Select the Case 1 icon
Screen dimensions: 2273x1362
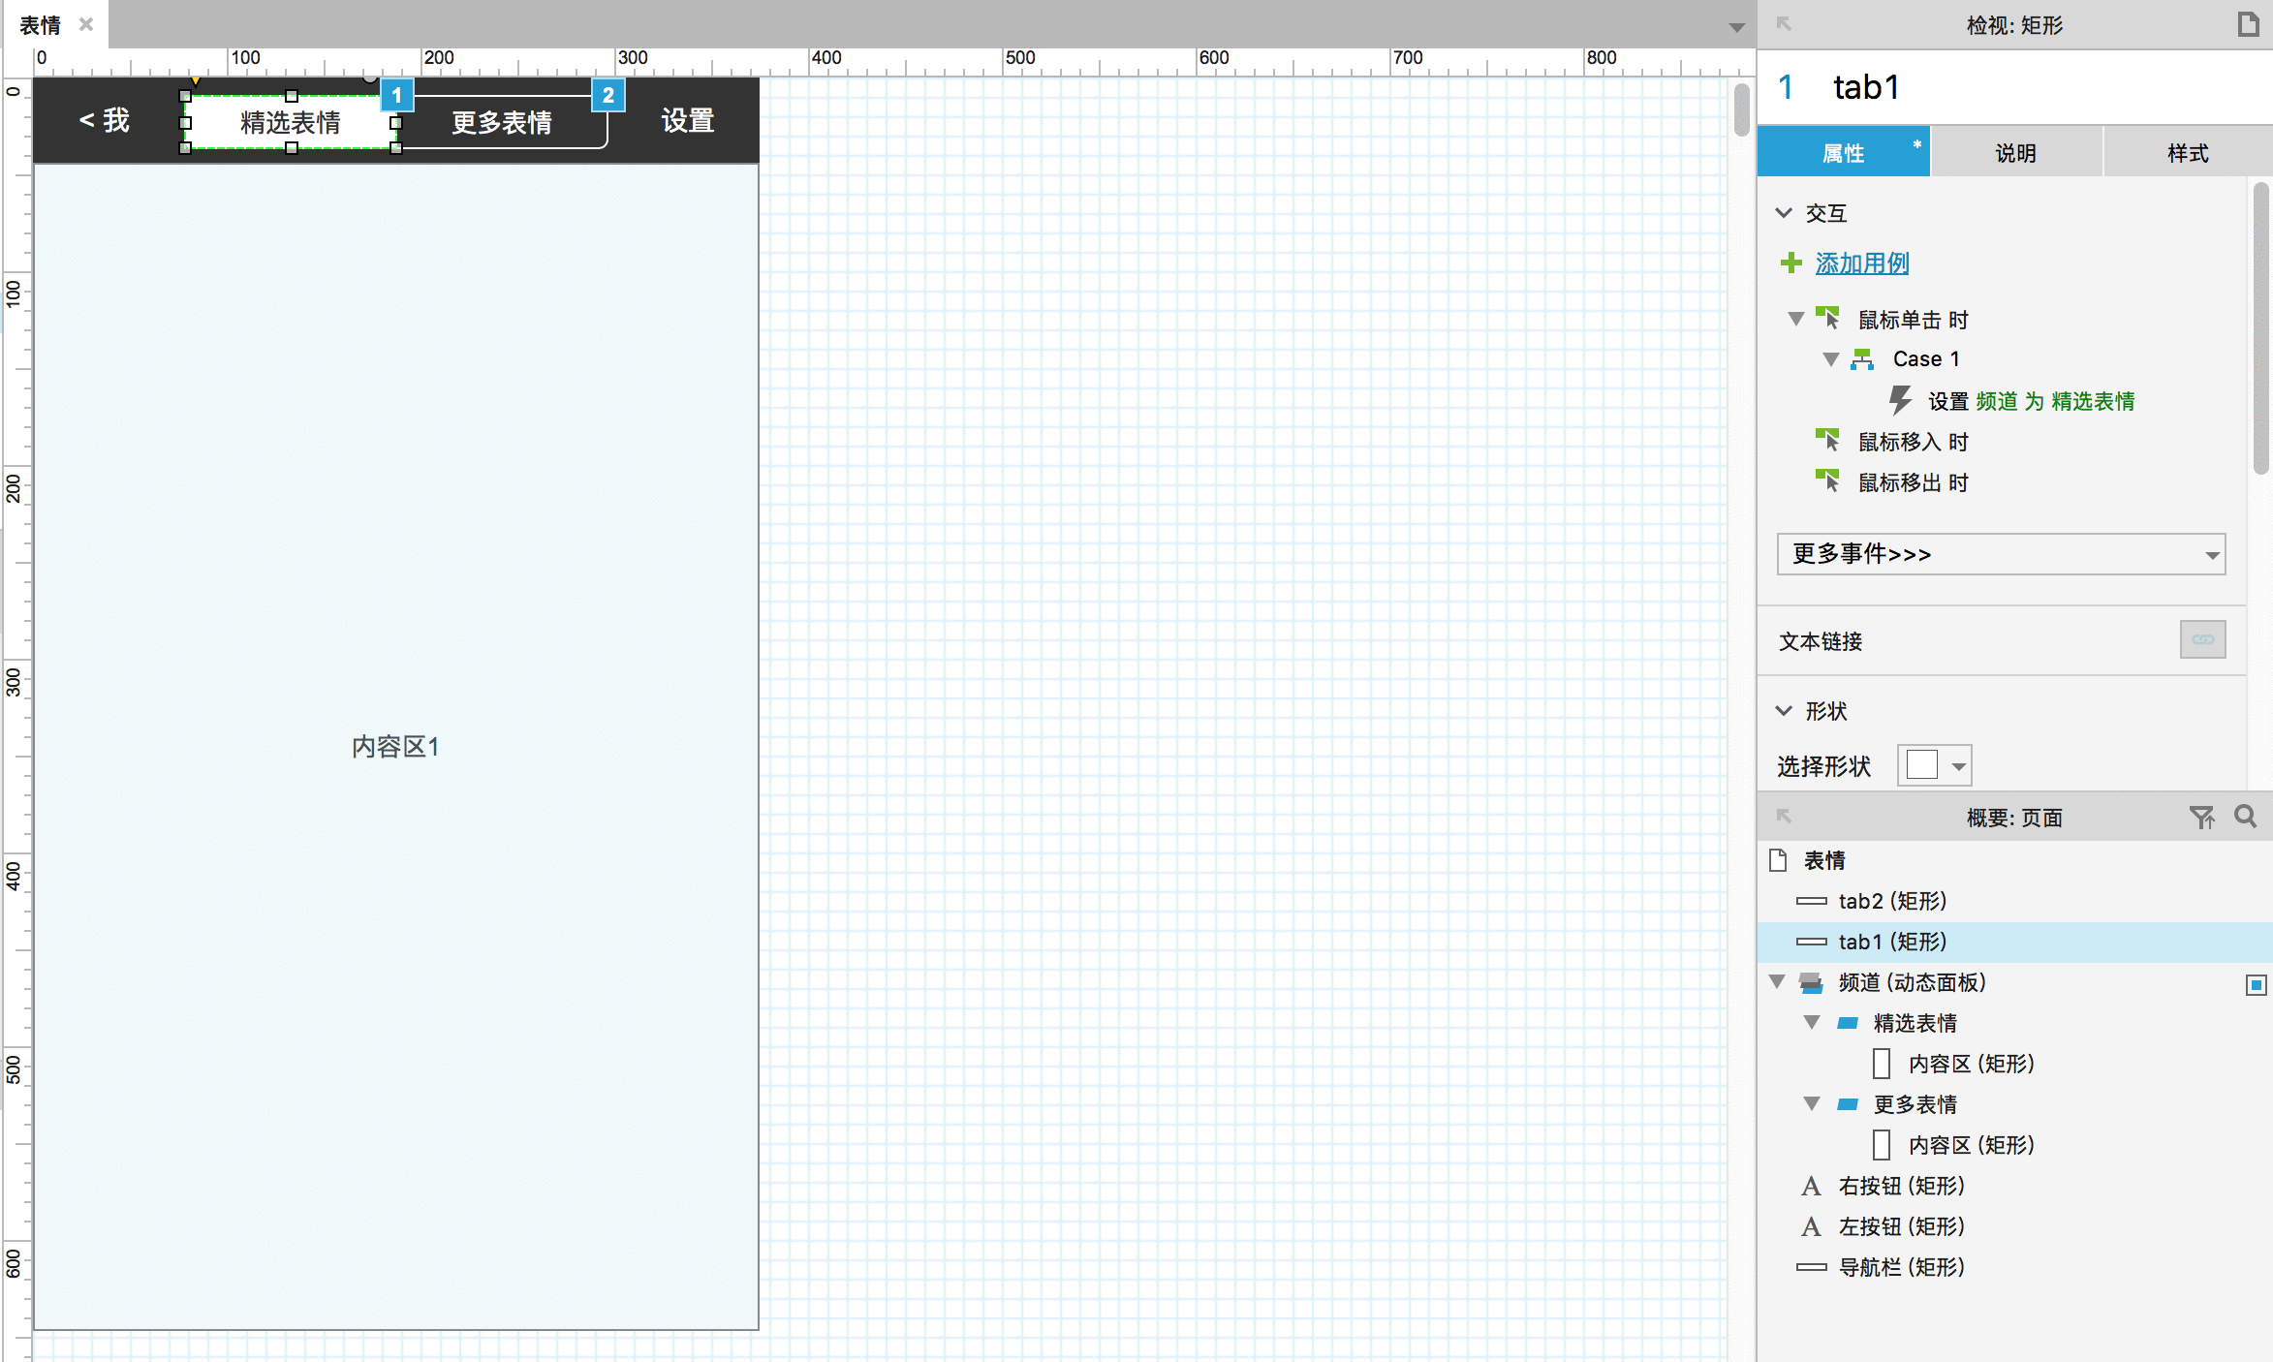pos(1862,359)
